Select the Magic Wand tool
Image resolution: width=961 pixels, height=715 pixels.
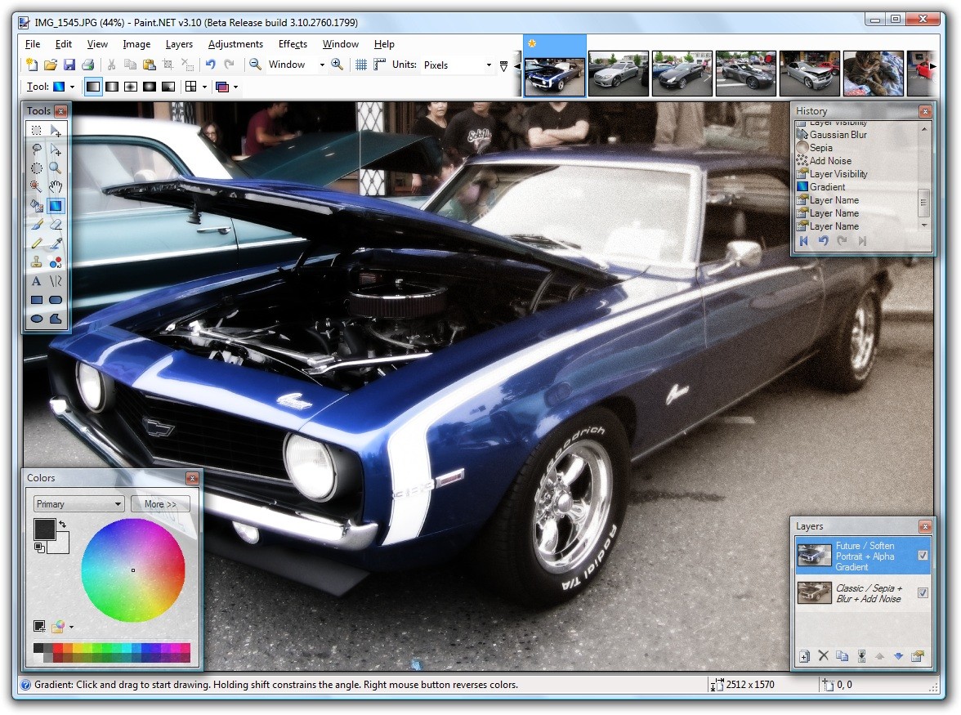coord(36,186)
